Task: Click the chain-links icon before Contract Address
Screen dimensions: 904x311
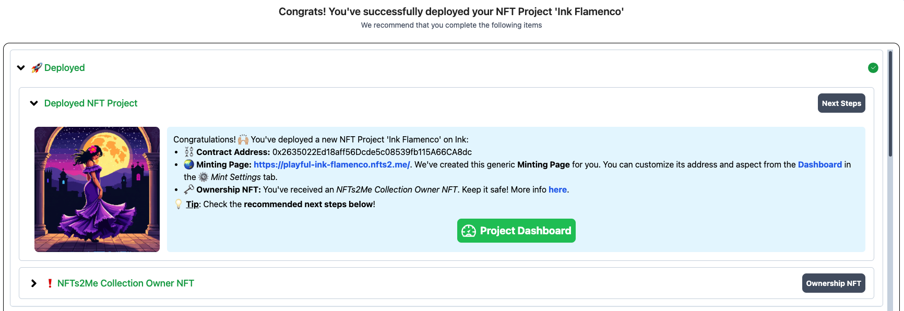Action: [x=188, y=152]
